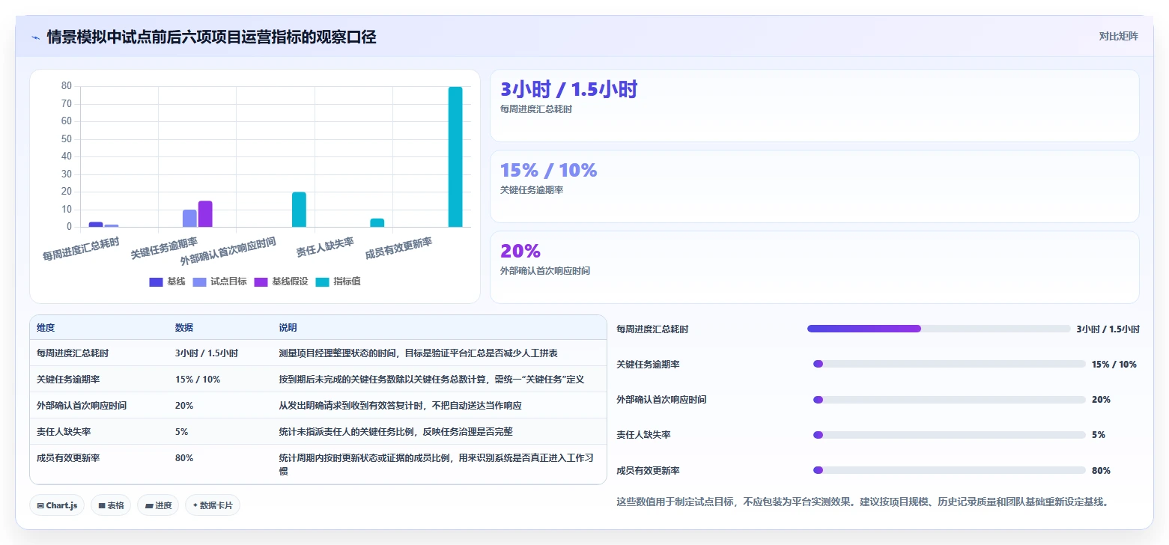Image resolution: width=1169 pixels, height=545 pixels.
Task: Click the 进度 tag chip
Action: click(158, 505)
